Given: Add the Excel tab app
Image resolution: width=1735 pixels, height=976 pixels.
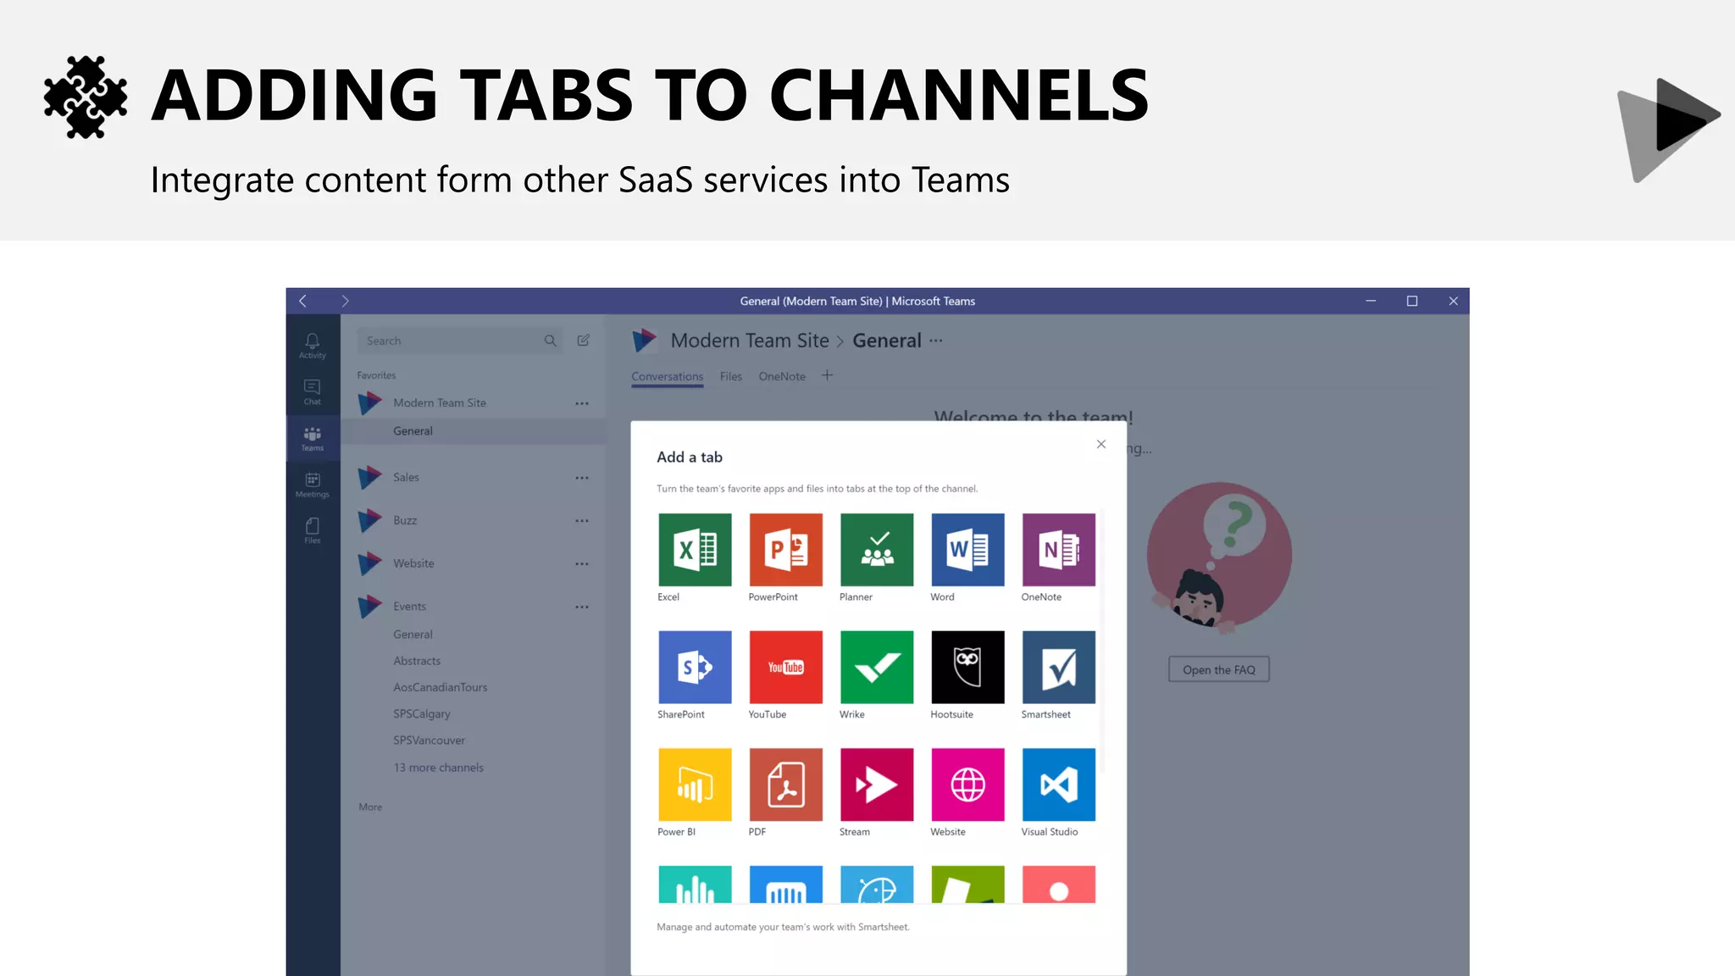Looking at the screenshot, I should [695, 550].
